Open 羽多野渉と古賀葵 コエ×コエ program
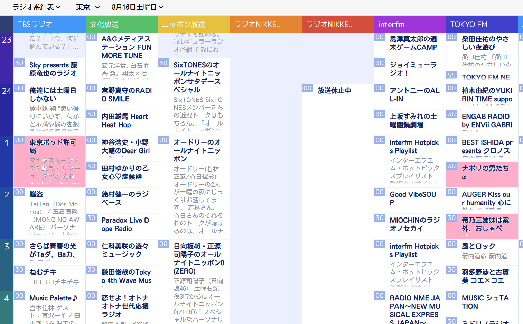This screenshot has height=324, width=523. coord(482,278)
